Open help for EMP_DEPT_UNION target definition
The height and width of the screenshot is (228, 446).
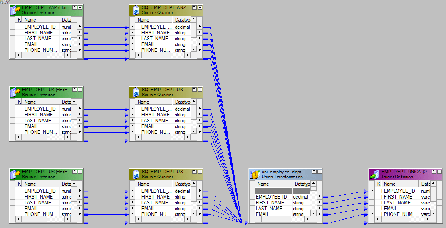click(434, 172)
